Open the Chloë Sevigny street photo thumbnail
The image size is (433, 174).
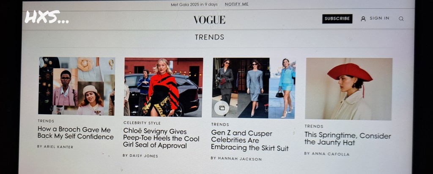(163, 87)
